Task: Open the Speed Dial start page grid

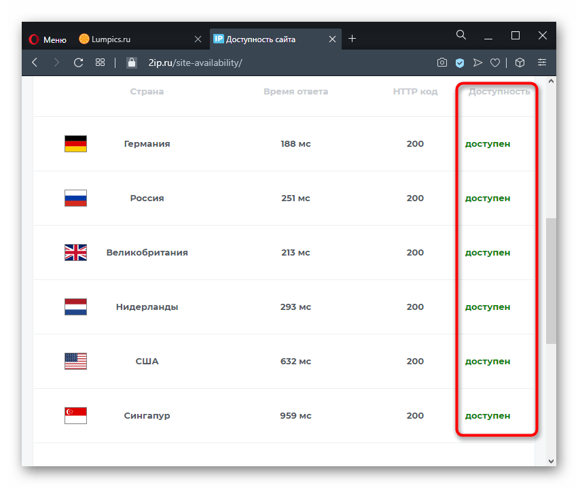Action: (100, 63)
